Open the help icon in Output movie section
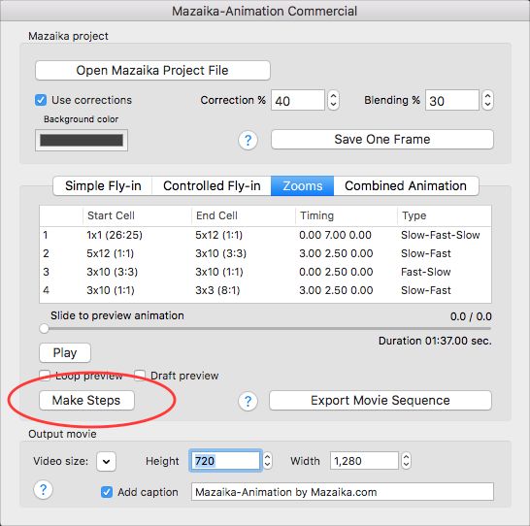The width and height of the screenshot is (530, 526). coord(43,489)
